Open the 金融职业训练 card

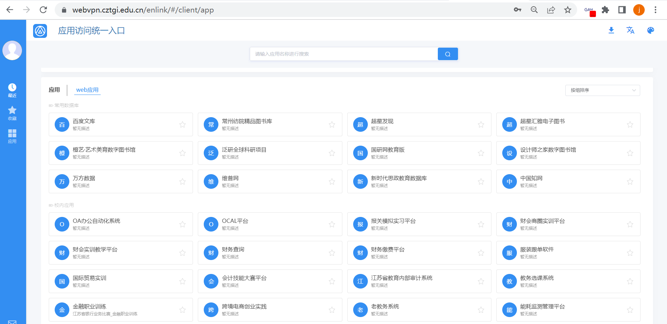pos(121,310)
